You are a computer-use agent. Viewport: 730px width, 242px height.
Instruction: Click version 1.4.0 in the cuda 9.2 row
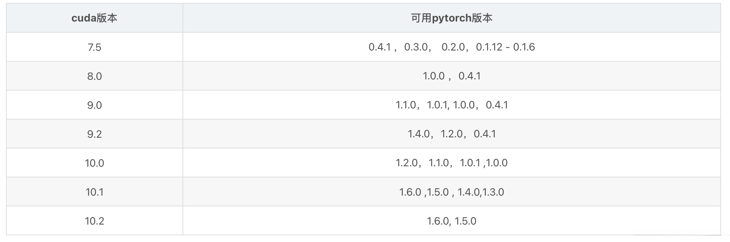pyautogui.click(x=419, y=134)
